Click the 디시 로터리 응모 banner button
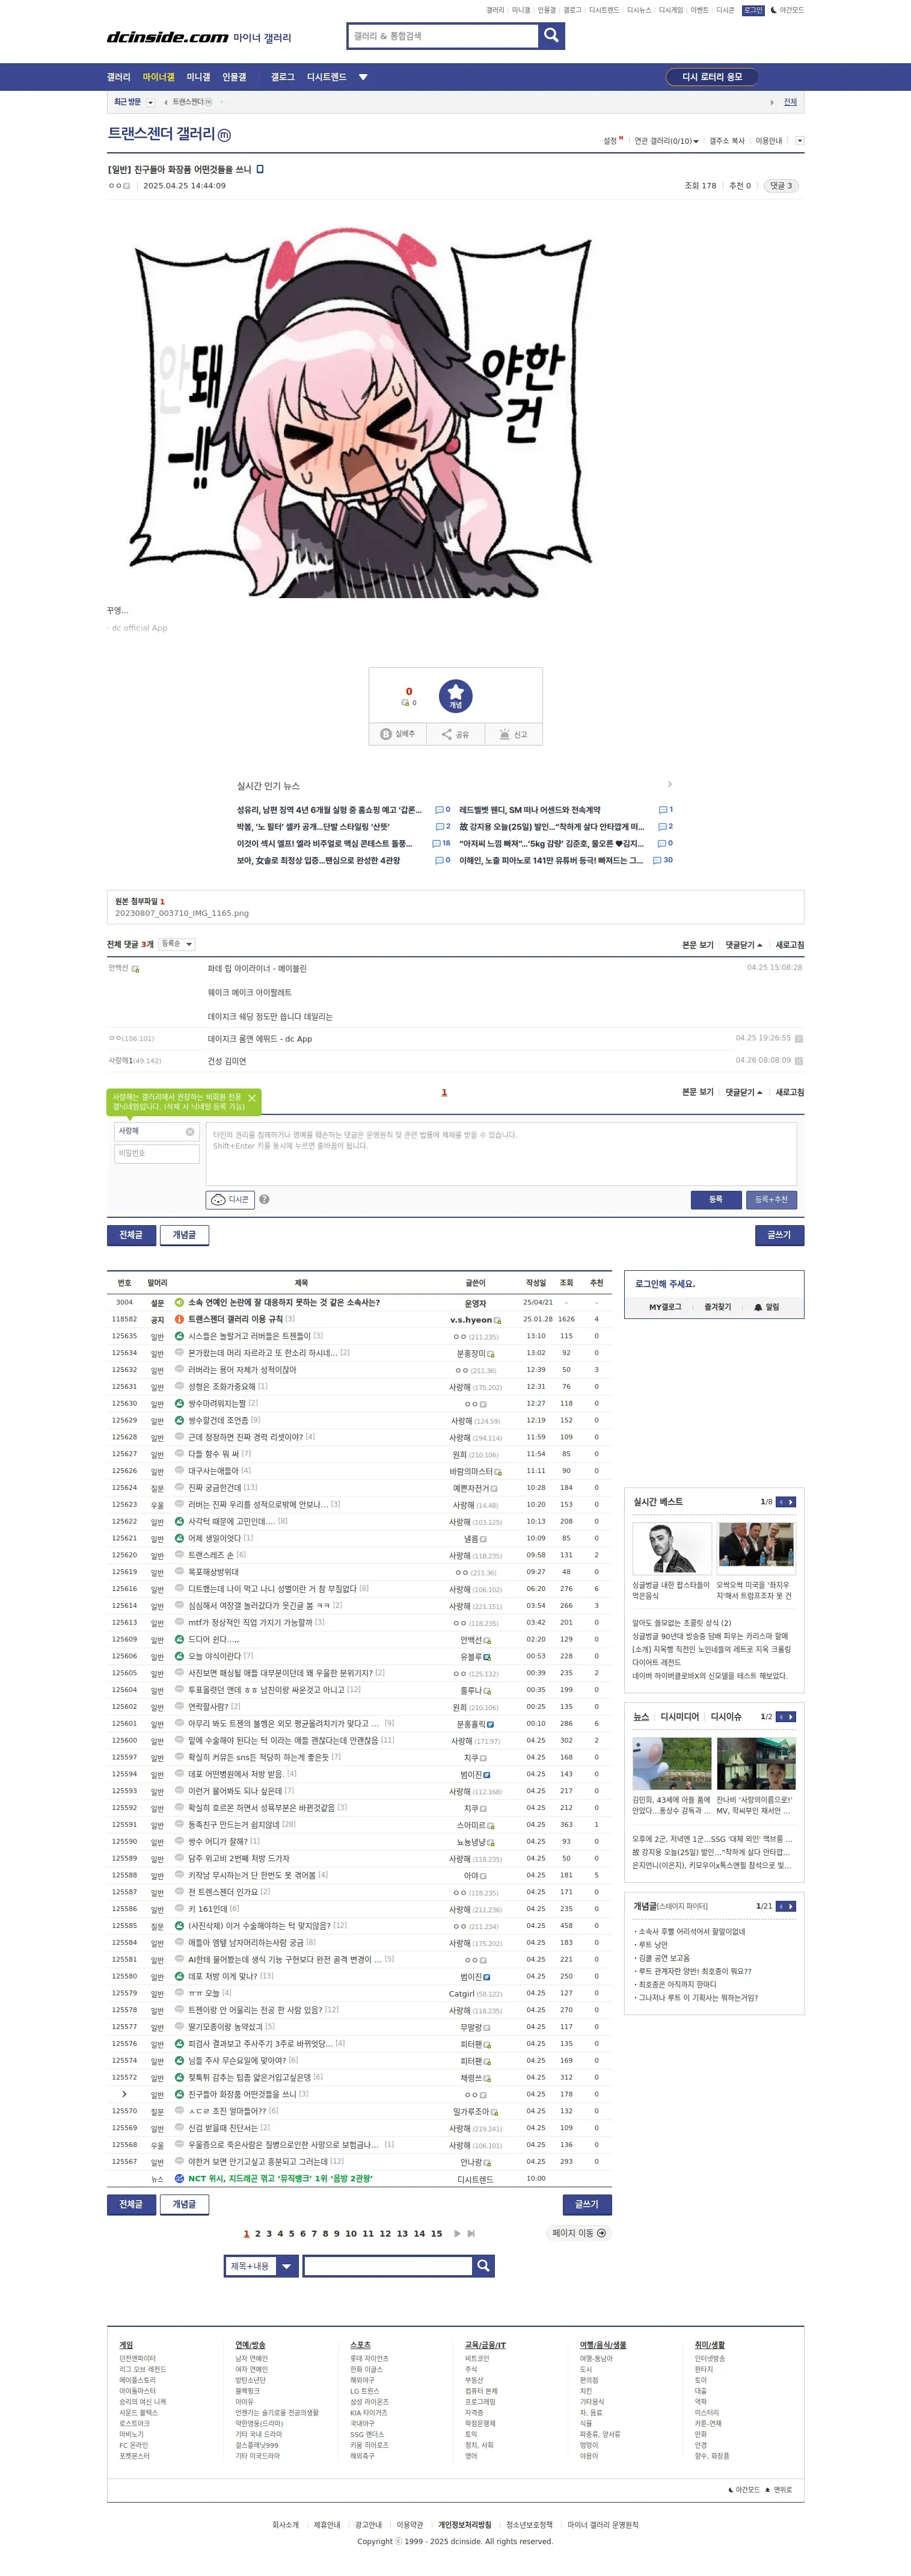The image size is (911, 2576). point(712,77)
